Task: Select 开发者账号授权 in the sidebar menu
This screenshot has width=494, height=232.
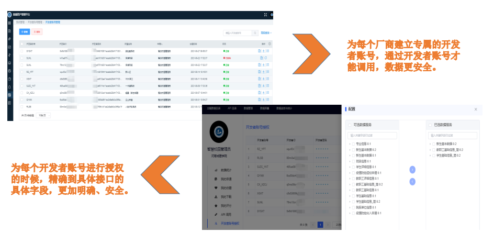Action: point(229,223)
